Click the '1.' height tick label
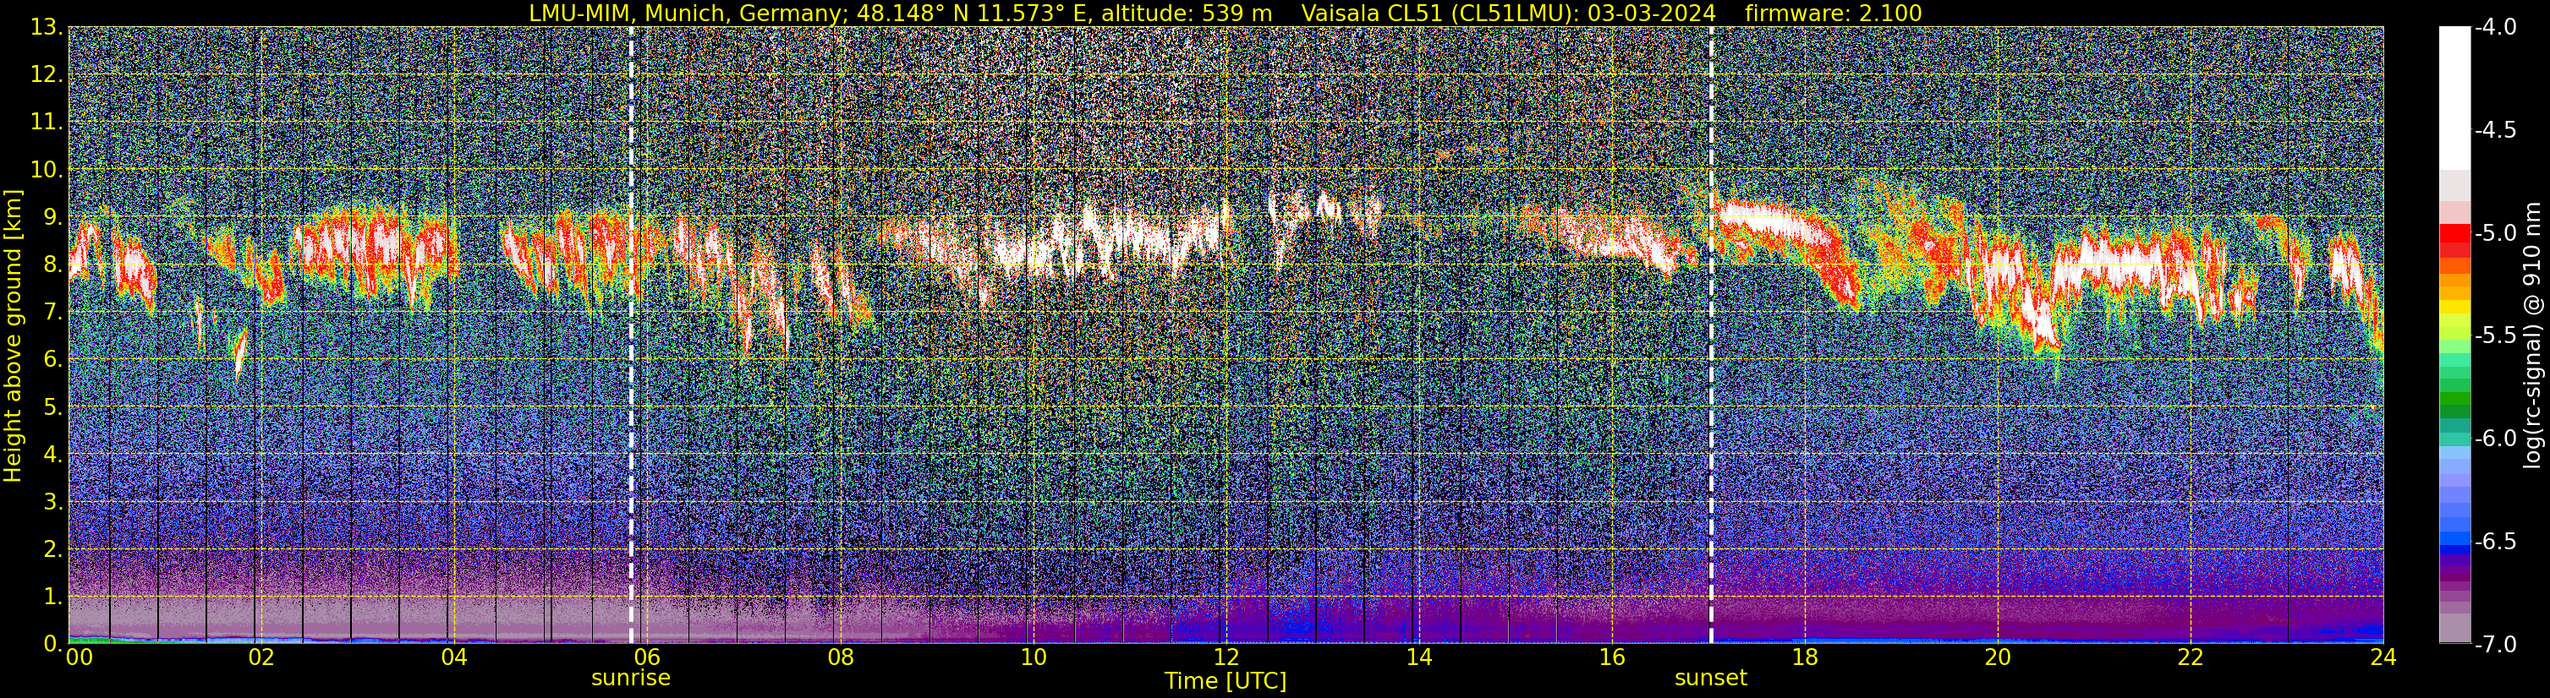 pyautogui.click(x=53, y=596)
